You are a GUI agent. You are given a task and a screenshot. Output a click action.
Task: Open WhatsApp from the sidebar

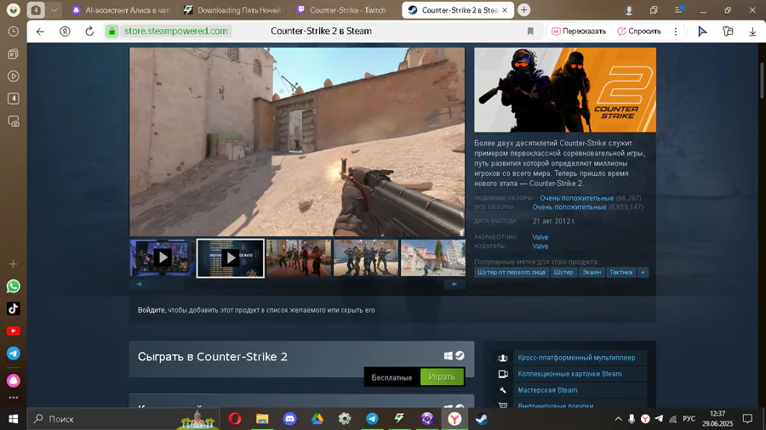click(x=13, y=286)
